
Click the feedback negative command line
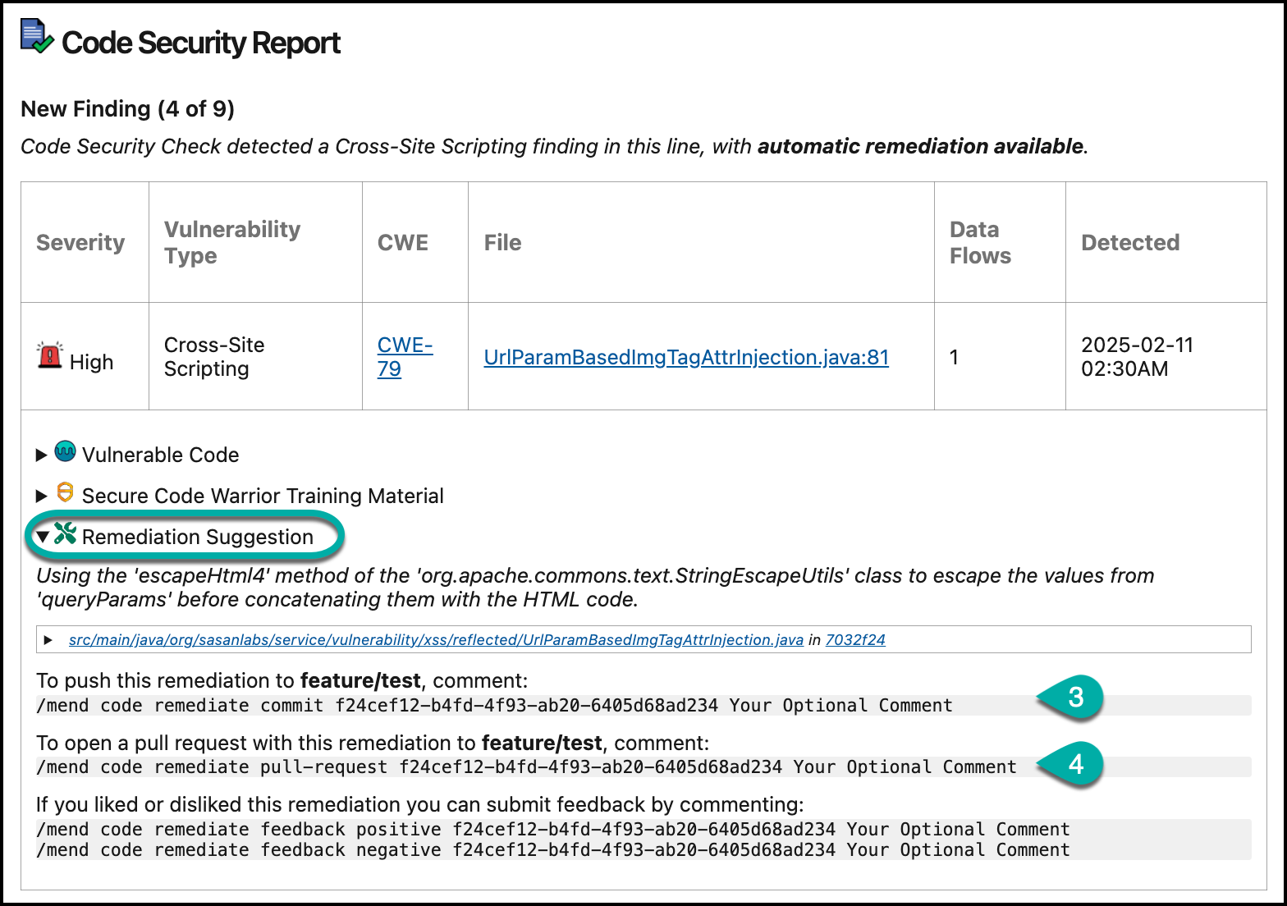click(x=552, y=850)
